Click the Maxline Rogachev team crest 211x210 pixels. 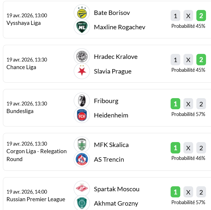[x=82, y=27]
